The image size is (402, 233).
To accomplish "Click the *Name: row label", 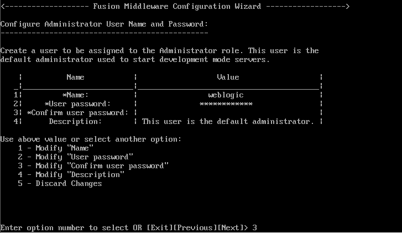I will [x=75, y=95].
